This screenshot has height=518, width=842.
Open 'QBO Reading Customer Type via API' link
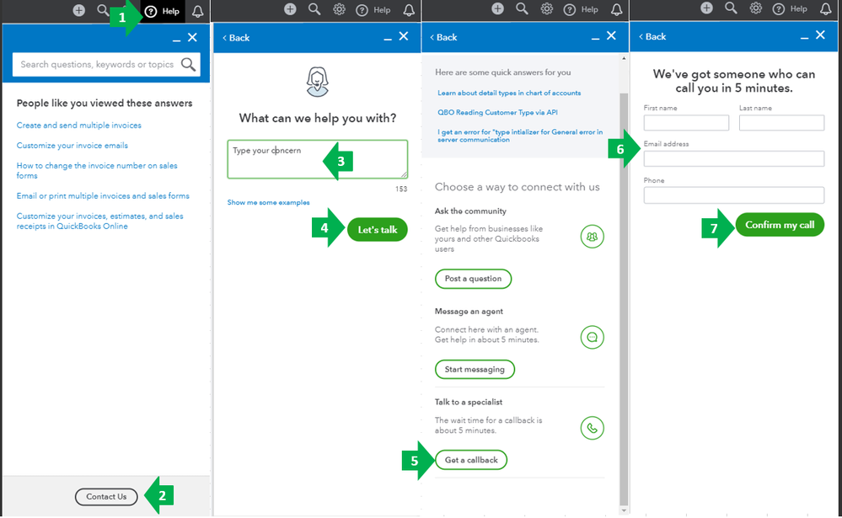pos(497,112)
